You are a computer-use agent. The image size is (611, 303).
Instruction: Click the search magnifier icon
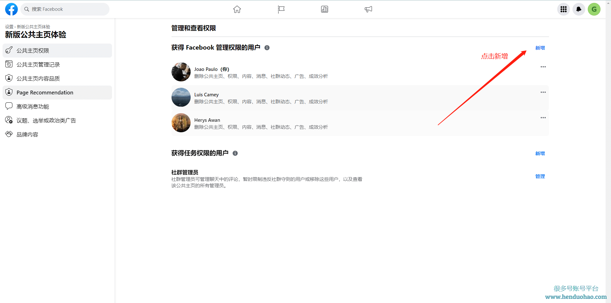27,9
